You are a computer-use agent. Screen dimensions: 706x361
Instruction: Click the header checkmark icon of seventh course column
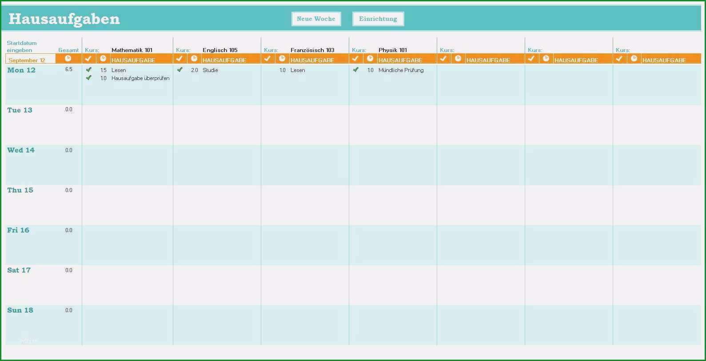[x=619, y=58]
